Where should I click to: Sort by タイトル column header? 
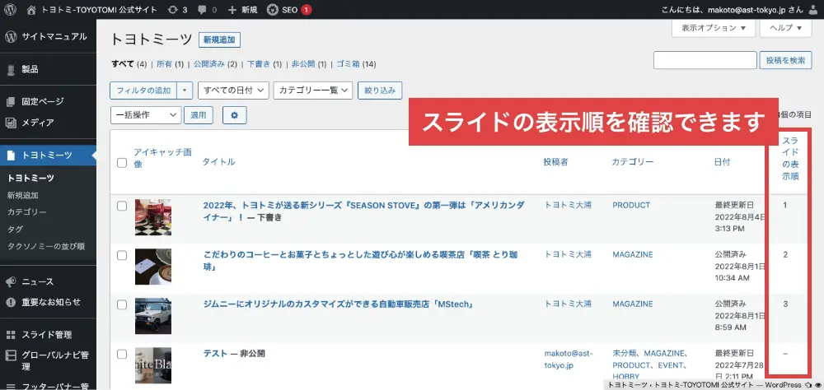(x=218, y=162)
